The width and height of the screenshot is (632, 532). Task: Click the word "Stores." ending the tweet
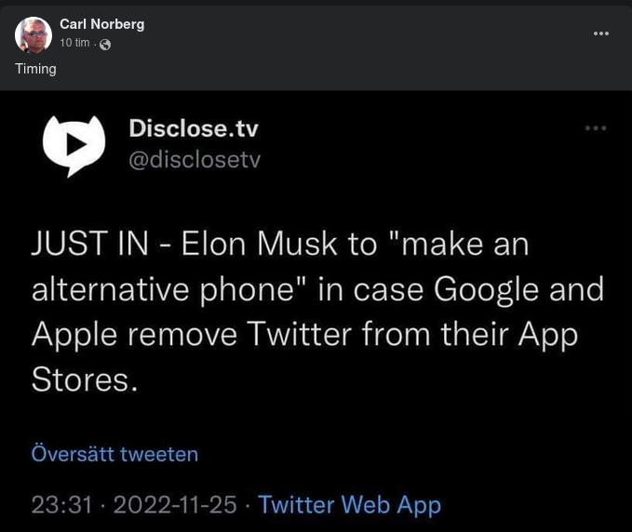(85, 378)
